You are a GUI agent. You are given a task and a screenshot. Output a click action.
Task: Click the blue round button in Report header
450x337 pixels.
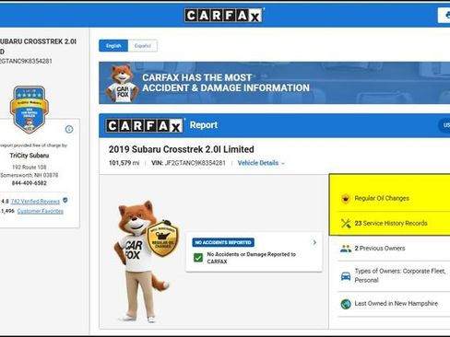tap(444, 125)
